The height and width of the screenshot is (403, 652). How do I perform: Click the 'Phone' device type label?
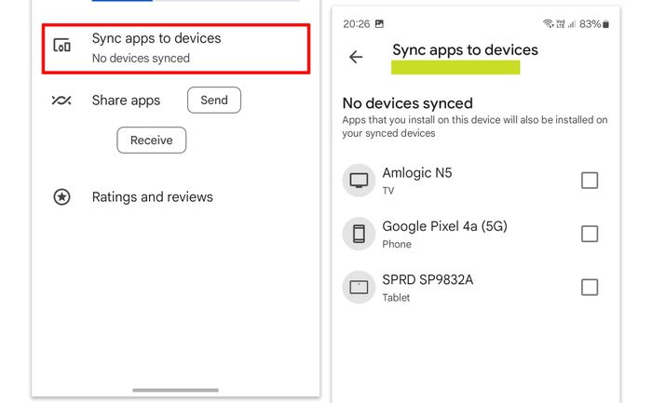pos(397,244)
